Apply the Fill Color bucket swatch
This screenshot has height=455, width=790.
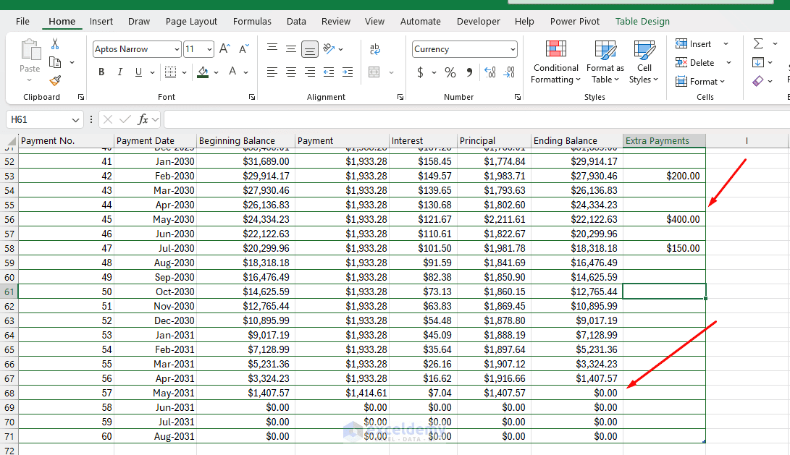[203, 72]
